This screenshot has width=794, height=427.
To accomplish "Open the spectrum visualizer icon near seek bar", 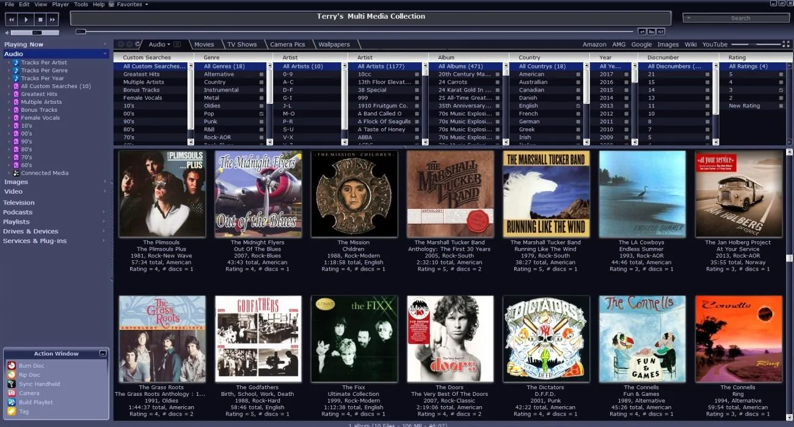I will 652,31.
